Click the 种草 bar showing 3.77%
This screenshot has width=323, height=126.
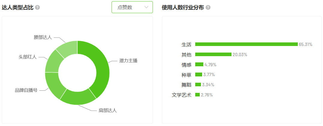click(x=199, y=74)
